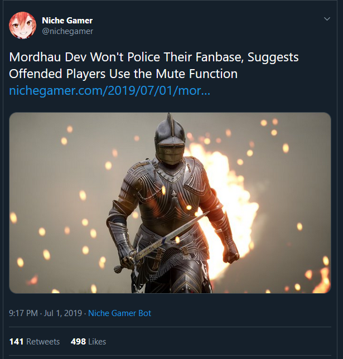This screenshot has width=343, height=359.
Task: Open the Niche Gamer Bot source link
Action: pos(120,313)
